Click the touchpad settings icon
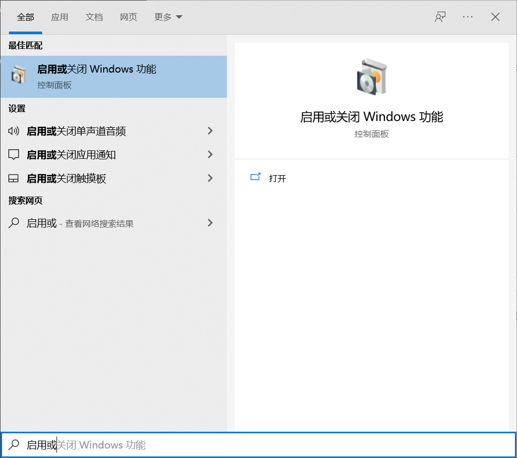 [14, 178]
